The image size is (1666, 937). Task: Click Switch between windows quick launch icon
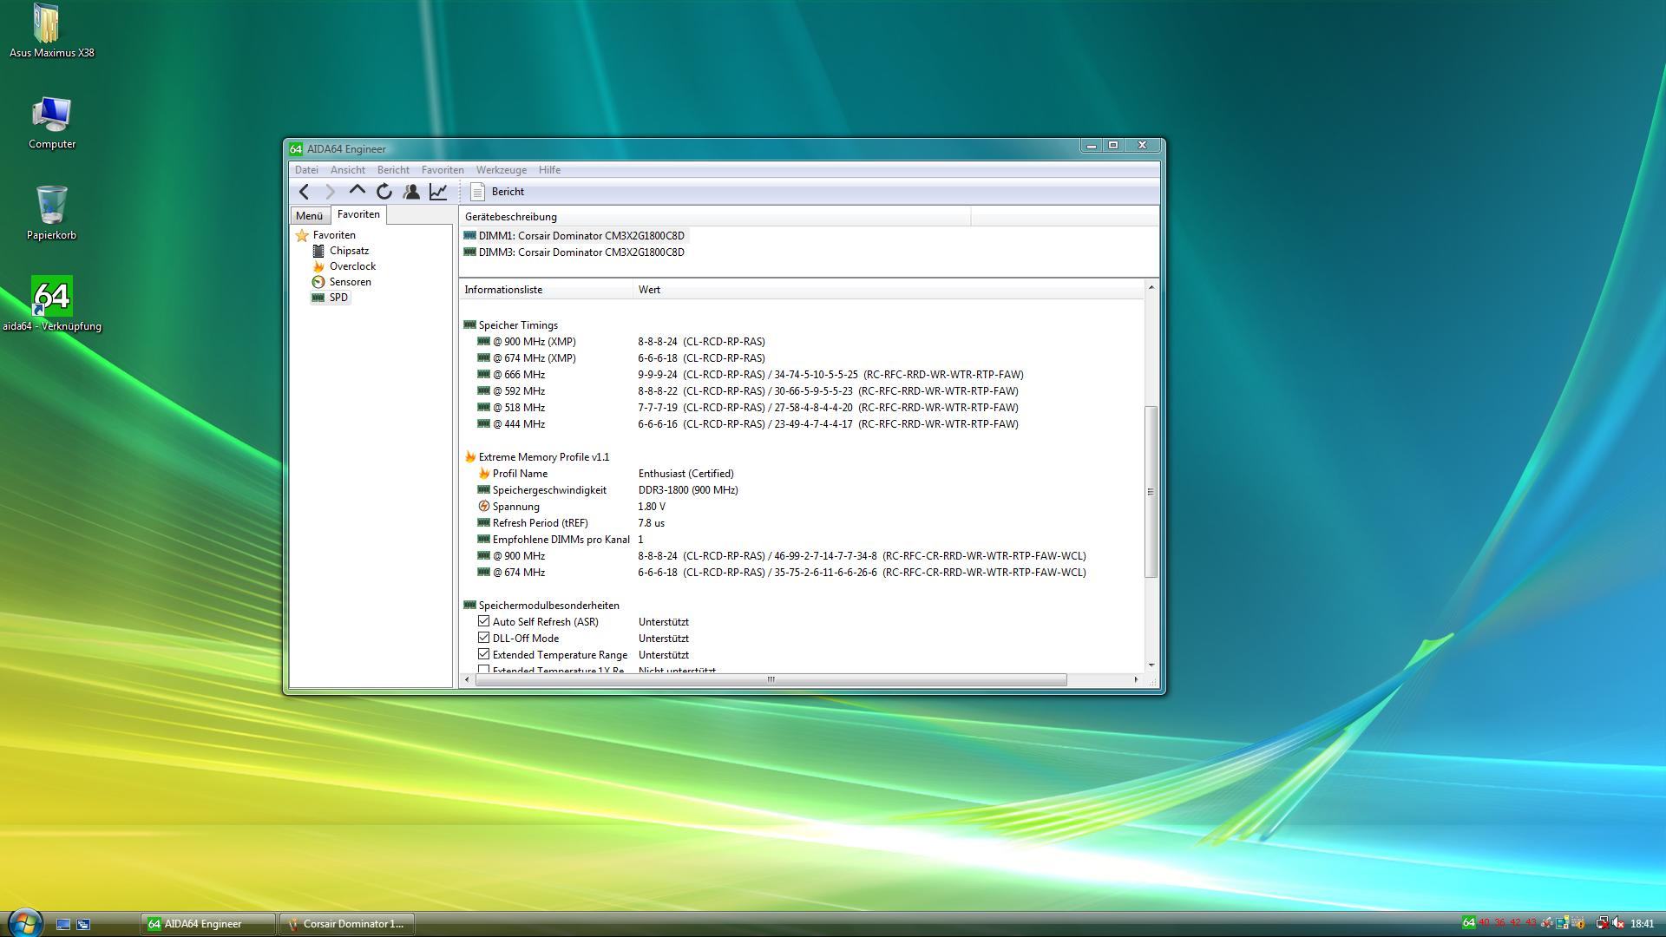[83, 924]
